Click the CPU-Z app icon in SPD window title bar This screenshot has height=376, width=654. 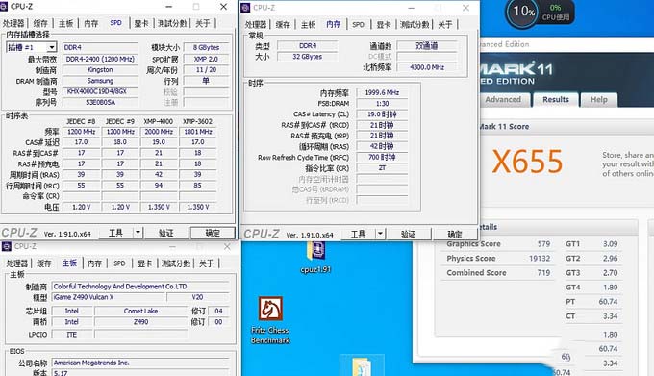point(5,7)
